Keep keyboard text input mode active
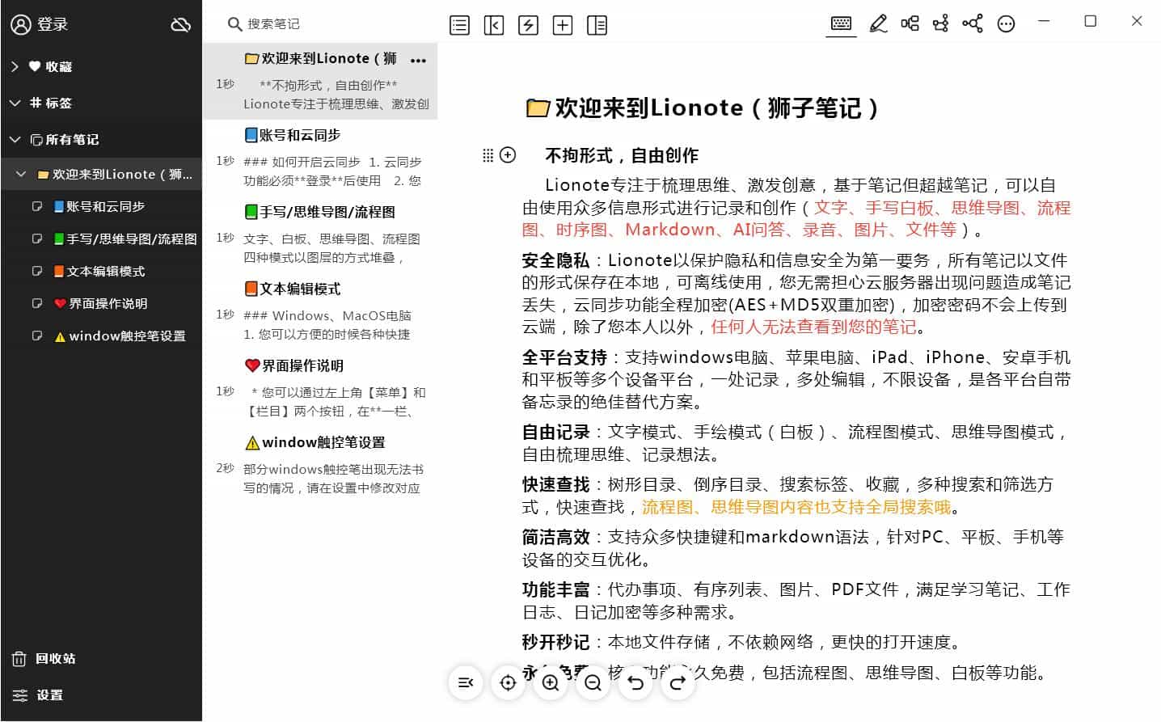Screen dimensions: 1161x722 [x=841, y=24]
